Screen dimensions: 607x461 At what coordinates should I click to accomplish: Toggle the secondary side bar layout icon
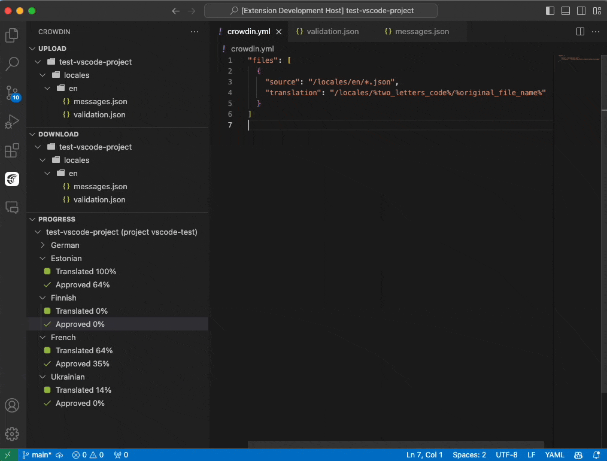581,11
